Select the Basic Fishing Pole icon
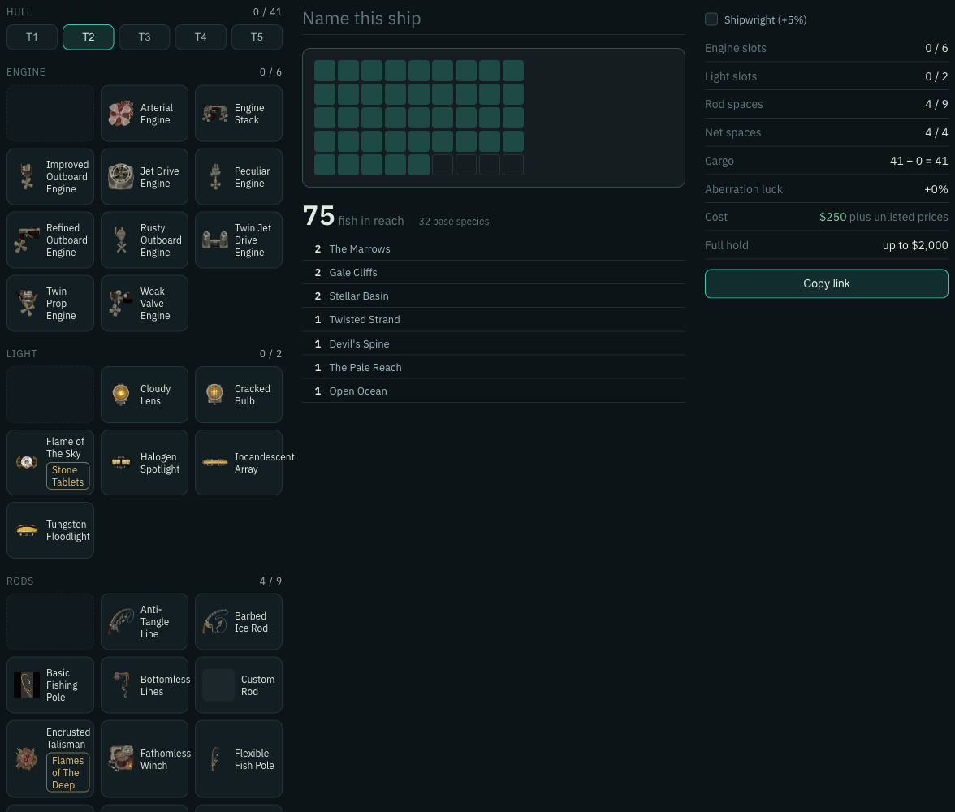 (27, 685)
